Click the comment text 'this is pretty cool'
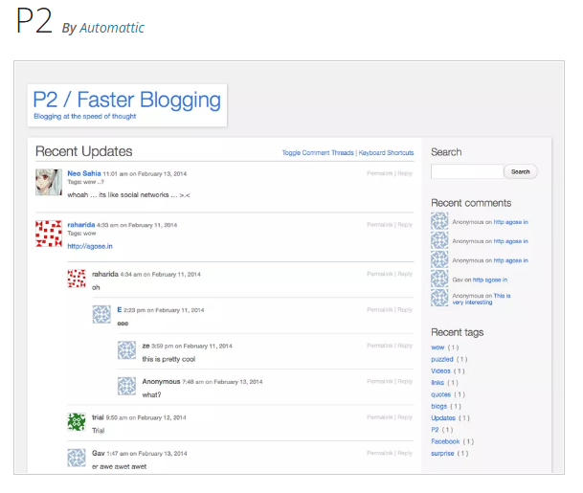The image size is (583, 493). click(x=168, y=359)
